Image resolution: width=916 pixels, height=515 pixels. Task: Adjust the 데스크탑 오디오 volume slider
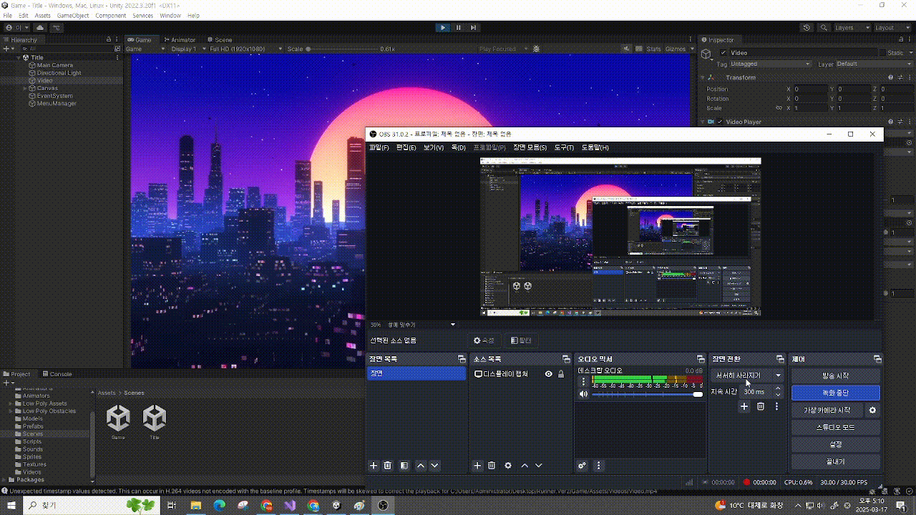[x=648, y=394]
